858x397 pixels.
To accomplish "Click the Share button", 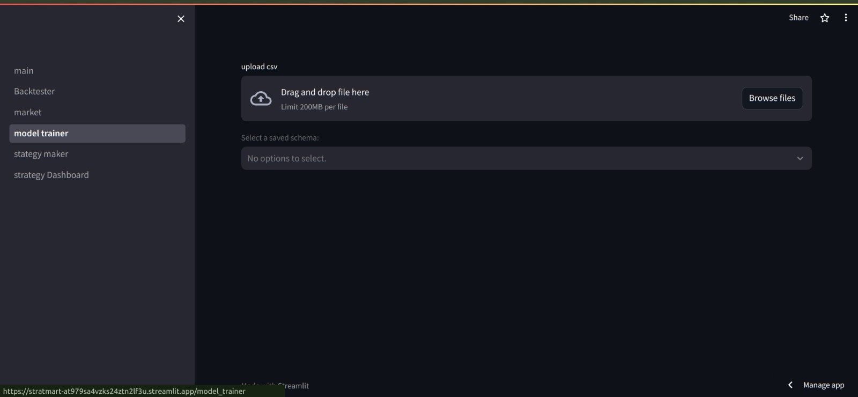I will click(798, 18).
